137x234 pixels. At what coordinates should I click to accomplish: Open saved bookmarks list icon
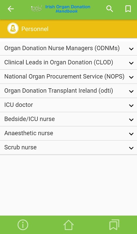(114, 225)
